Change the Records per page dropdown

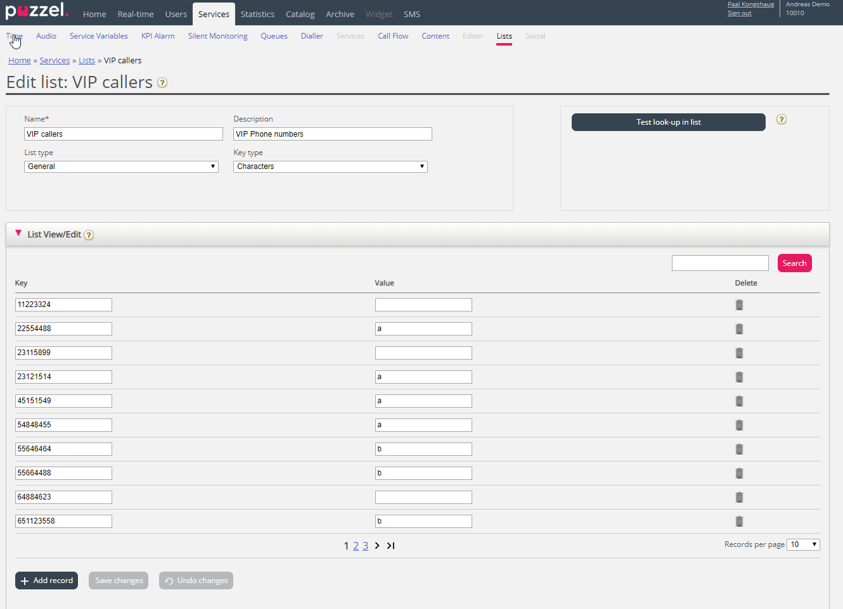(802, 544)
